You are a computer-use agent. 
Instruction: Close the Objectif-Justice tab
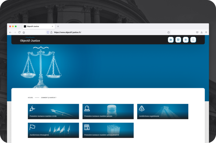tap(52, 26)
